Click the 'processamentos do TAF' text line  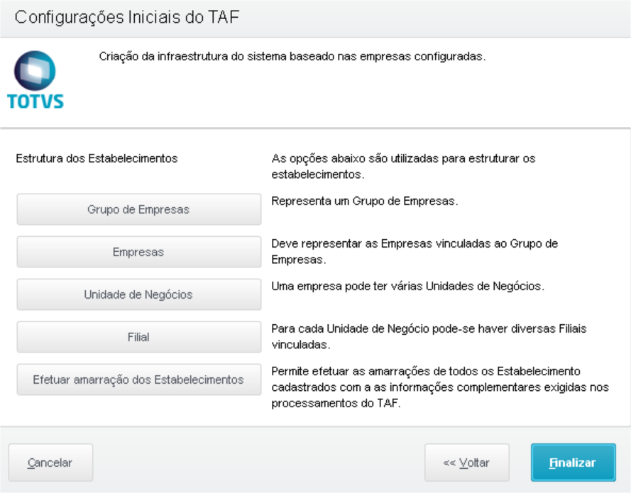[336, 404]
